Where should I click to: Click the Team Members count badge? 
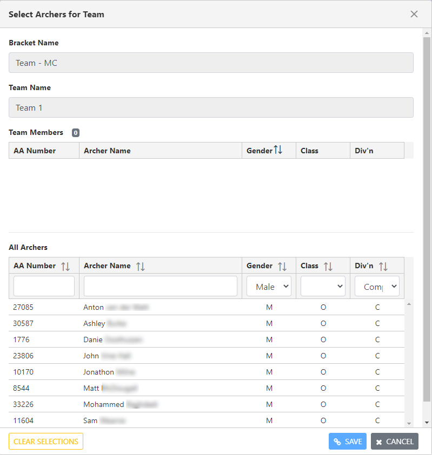click(x=76, y=133)
